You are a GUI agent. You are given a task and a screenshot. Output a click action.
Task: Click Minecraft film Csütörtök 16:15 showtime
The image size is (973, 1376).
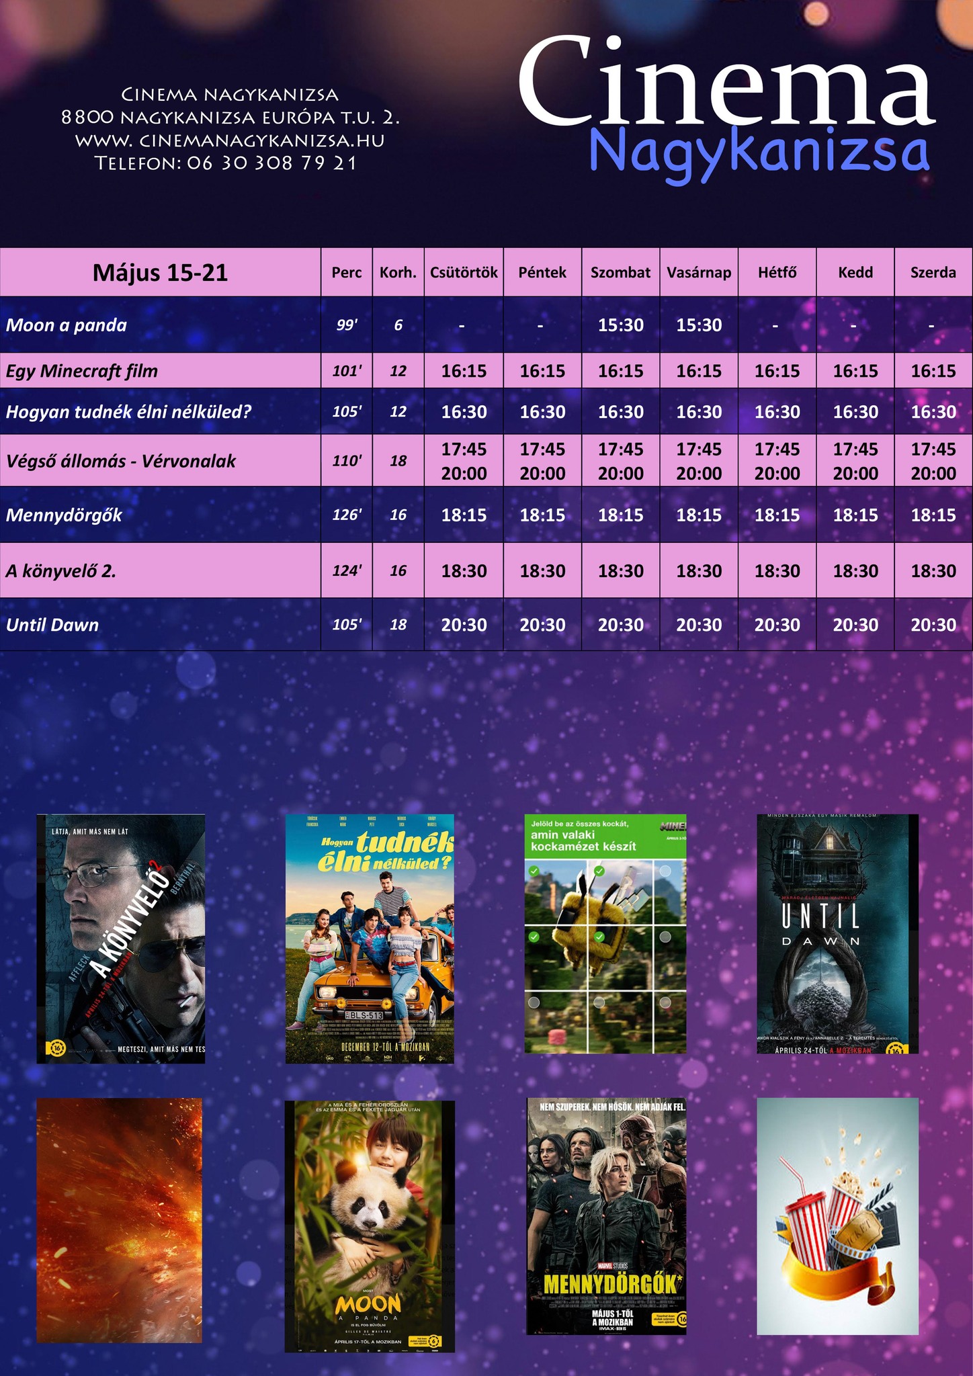click(x=464, y=371)
